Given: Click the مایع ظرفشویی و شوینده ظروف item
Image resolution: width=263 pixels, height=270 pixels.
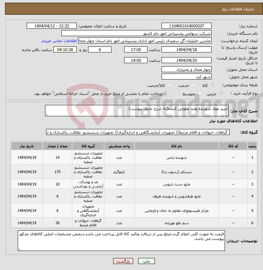Looking at the screenshot, I should pos(177,196).
